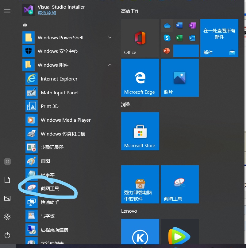Open Skype icon in Office folder tile
Screen dimensions: 246x248
click(x=167, y=38)
